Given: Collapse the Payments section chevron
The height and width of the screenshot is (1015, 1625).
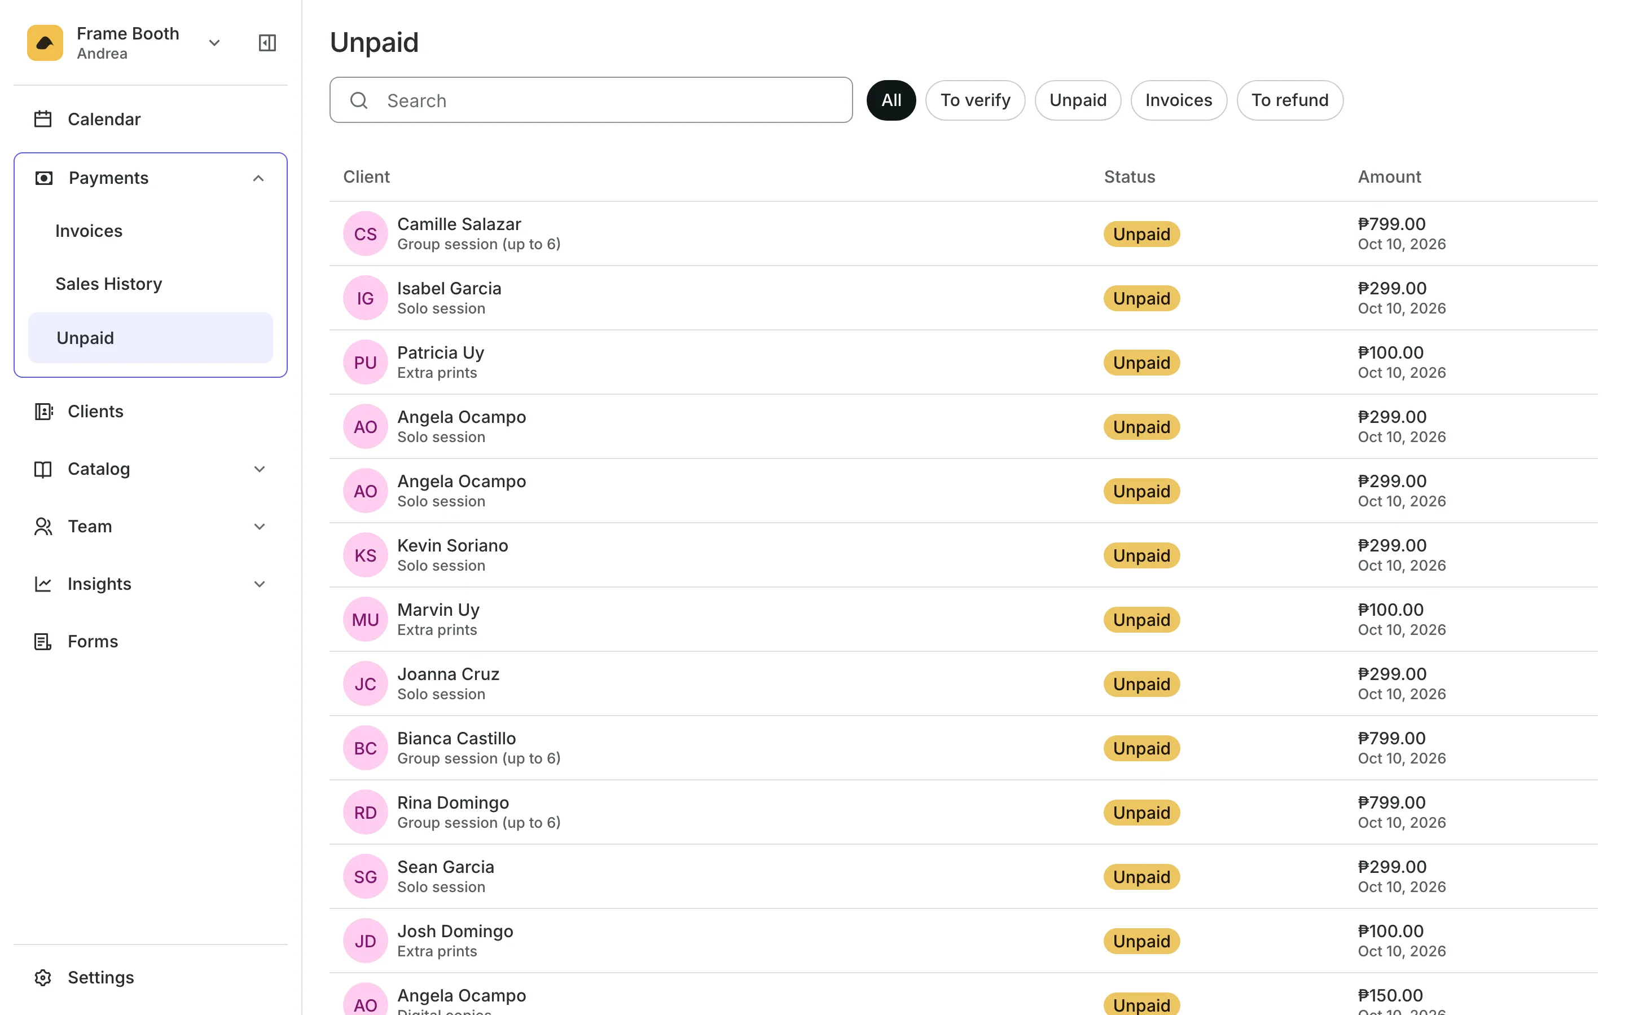Looking at the screenshot, I should pyautogui.click(x=258, y=178).
